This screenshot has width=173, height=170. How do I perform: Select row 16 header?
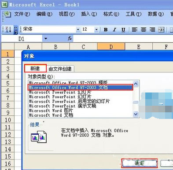coord(8,163)
